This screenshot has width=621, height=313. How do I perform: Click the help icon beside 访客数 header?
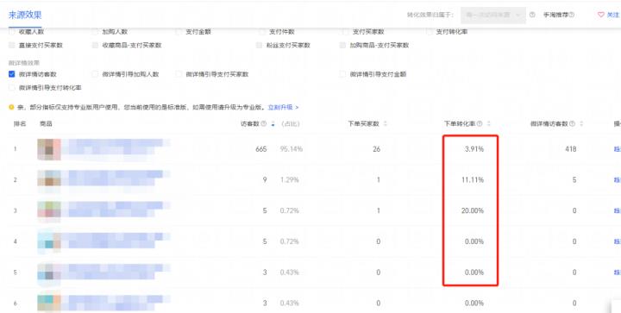pos(264,124)
